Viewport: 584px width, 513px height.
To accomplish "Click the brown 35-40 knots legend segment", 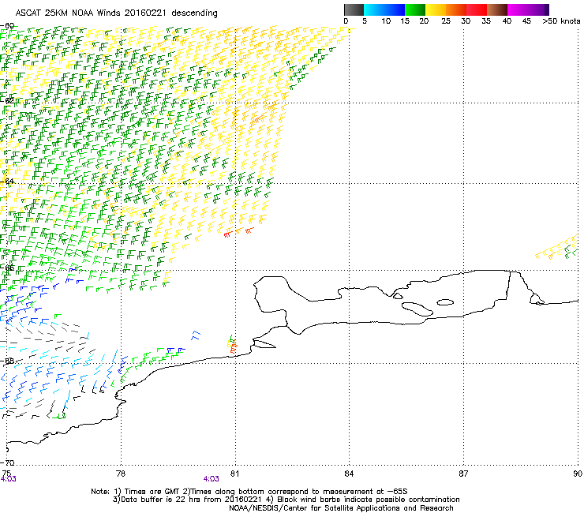I will [x=497, y=9].
